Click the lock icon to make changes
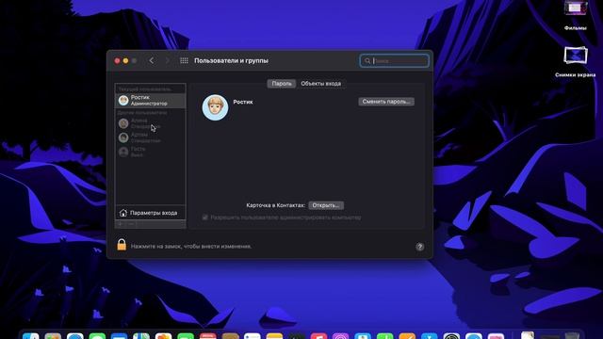603x339 pixels. pyautogui.click(x=122, y=245)
